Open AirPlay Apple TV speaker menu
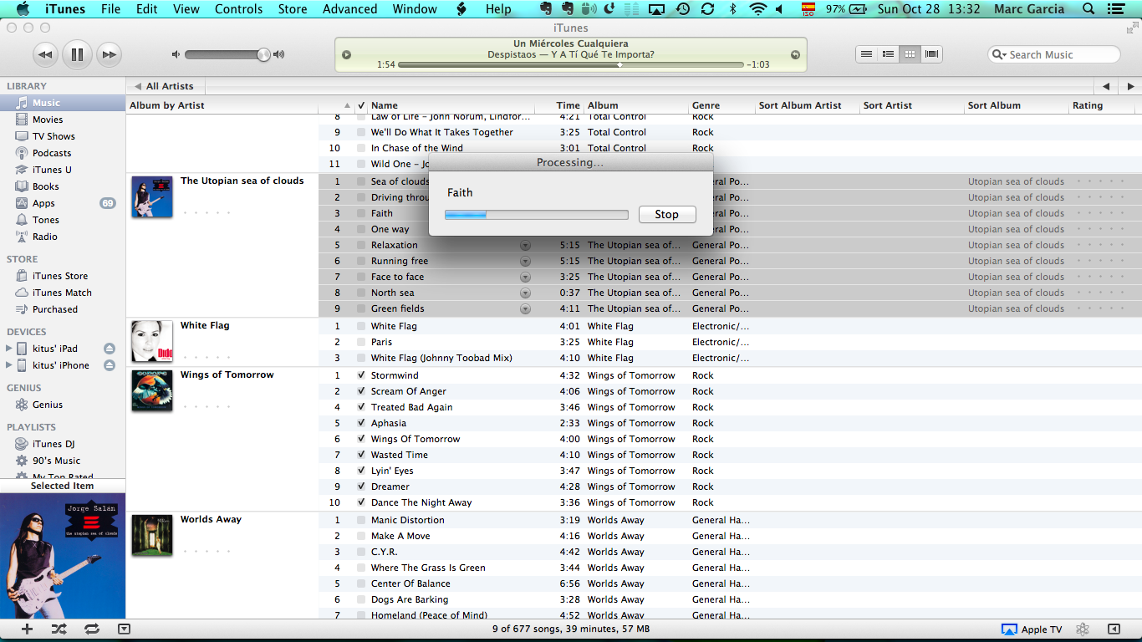 click(x=1032, y=629)
